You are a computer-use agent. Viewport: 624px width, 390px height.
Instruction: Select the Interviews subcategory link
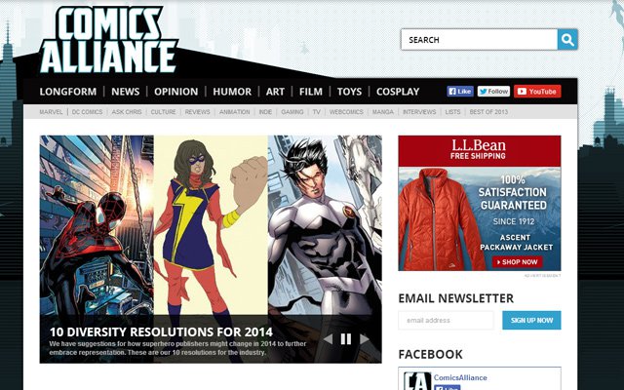tap(419, 112)
